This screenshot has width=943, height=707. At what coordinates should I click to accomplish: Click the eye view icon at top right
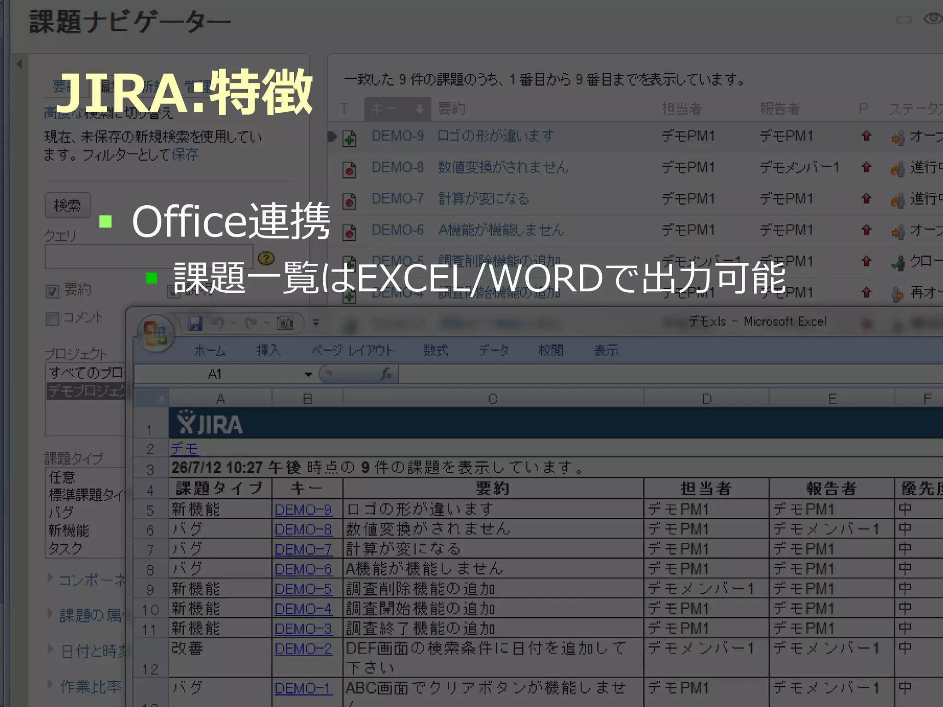pos(933,18)
